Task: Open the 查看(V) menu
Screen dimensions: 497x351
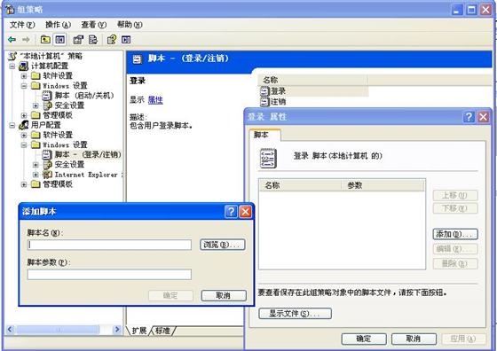Action: point(93,25)
